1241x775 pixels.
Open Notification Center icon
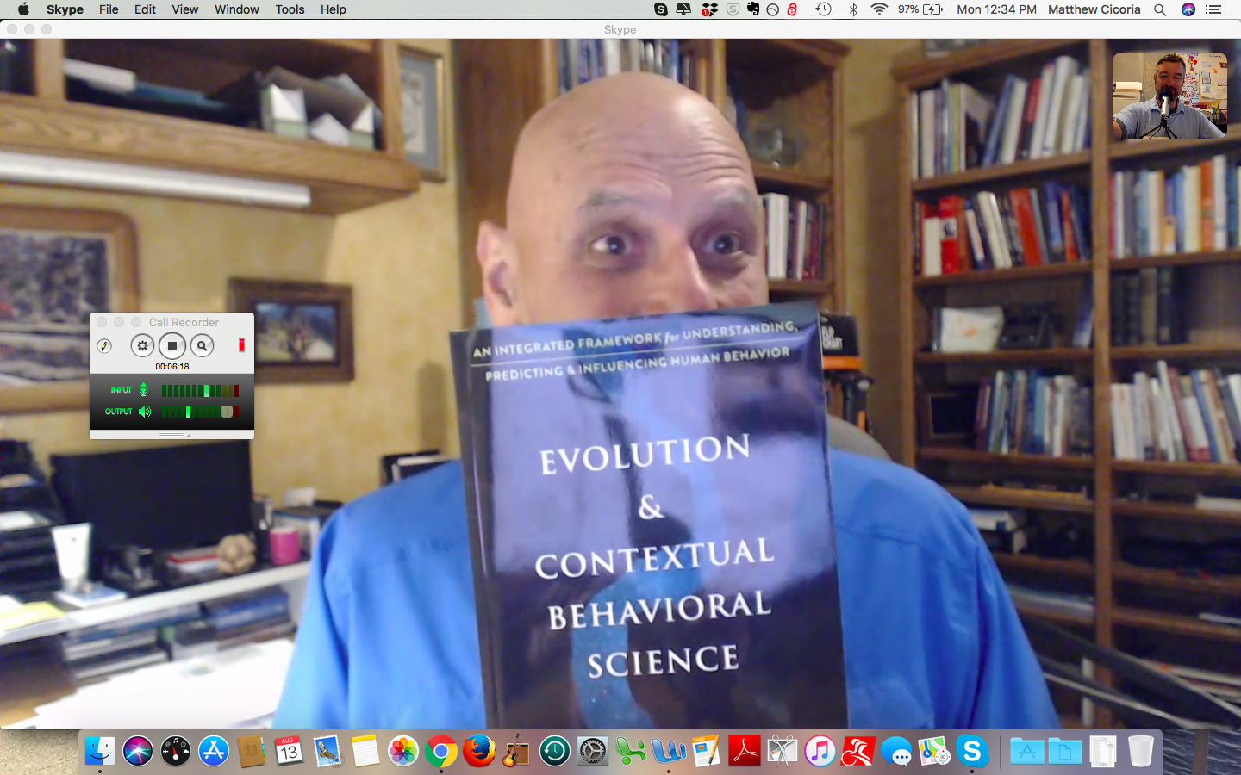(1213, 9)
